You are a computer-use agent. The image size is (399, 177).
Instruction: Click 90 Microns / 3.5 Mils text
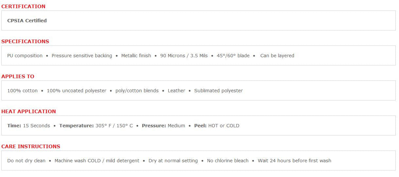[184, 56]
